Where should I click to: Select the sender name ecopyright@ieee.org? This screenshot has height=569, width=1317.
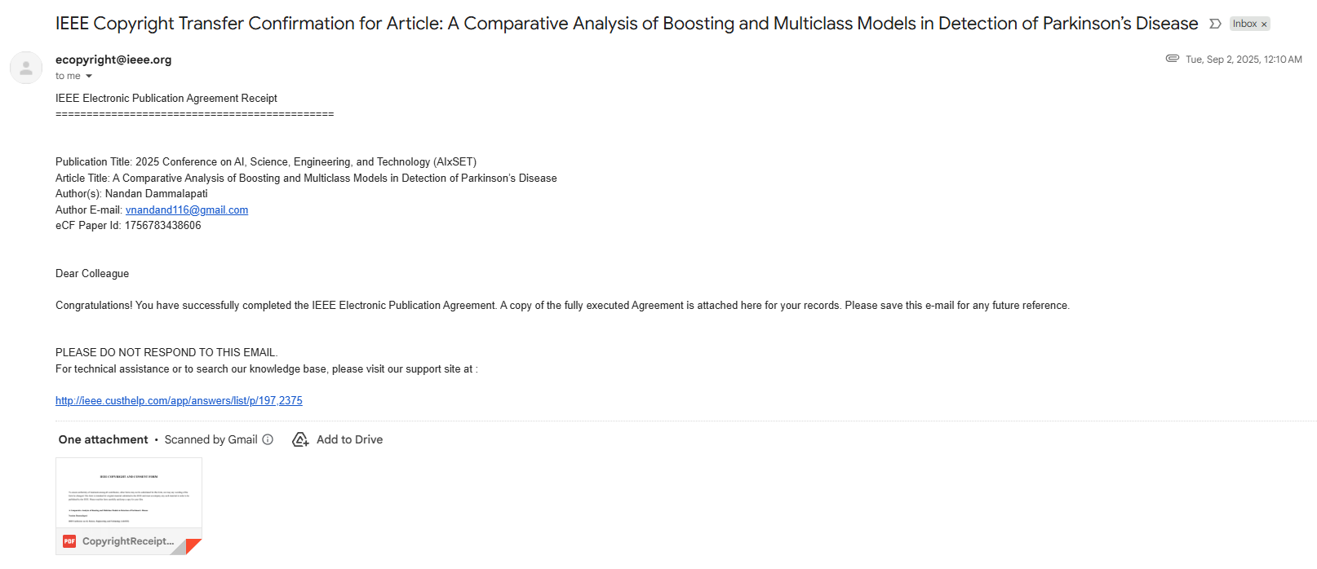[x=113, y=60]
